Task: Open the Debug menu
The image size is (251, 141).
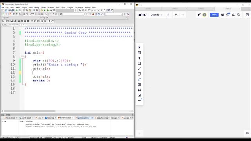Action: (x=36, y=7)
